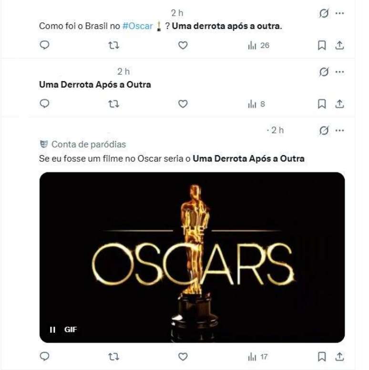Repost the second tweet with 8 views

113,104
